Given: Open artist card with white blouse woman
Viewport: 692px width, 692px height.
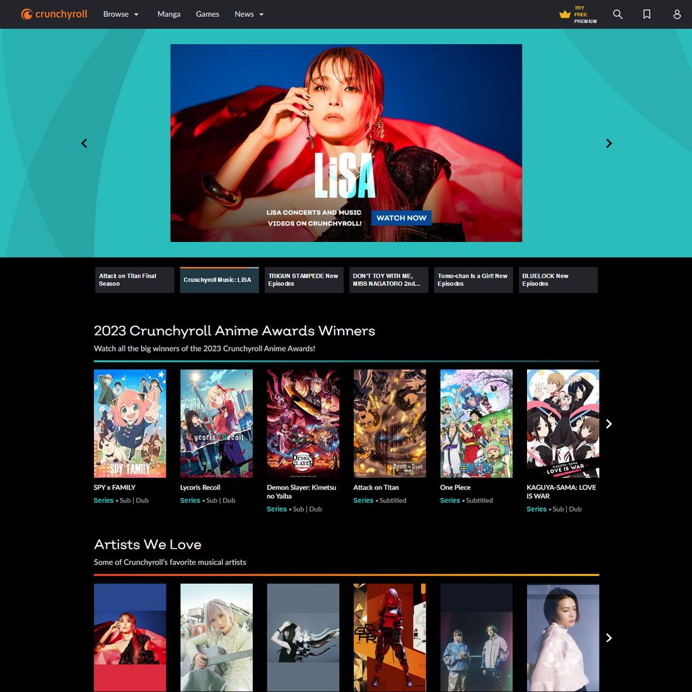Looking at the screenshot, I should point(563,637).
